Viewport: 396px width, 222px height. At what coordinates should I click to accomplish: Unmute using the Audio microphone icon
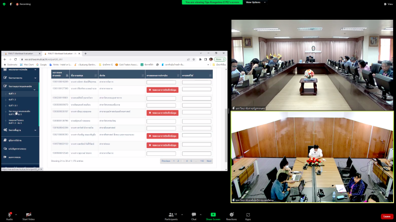(9, 215)
